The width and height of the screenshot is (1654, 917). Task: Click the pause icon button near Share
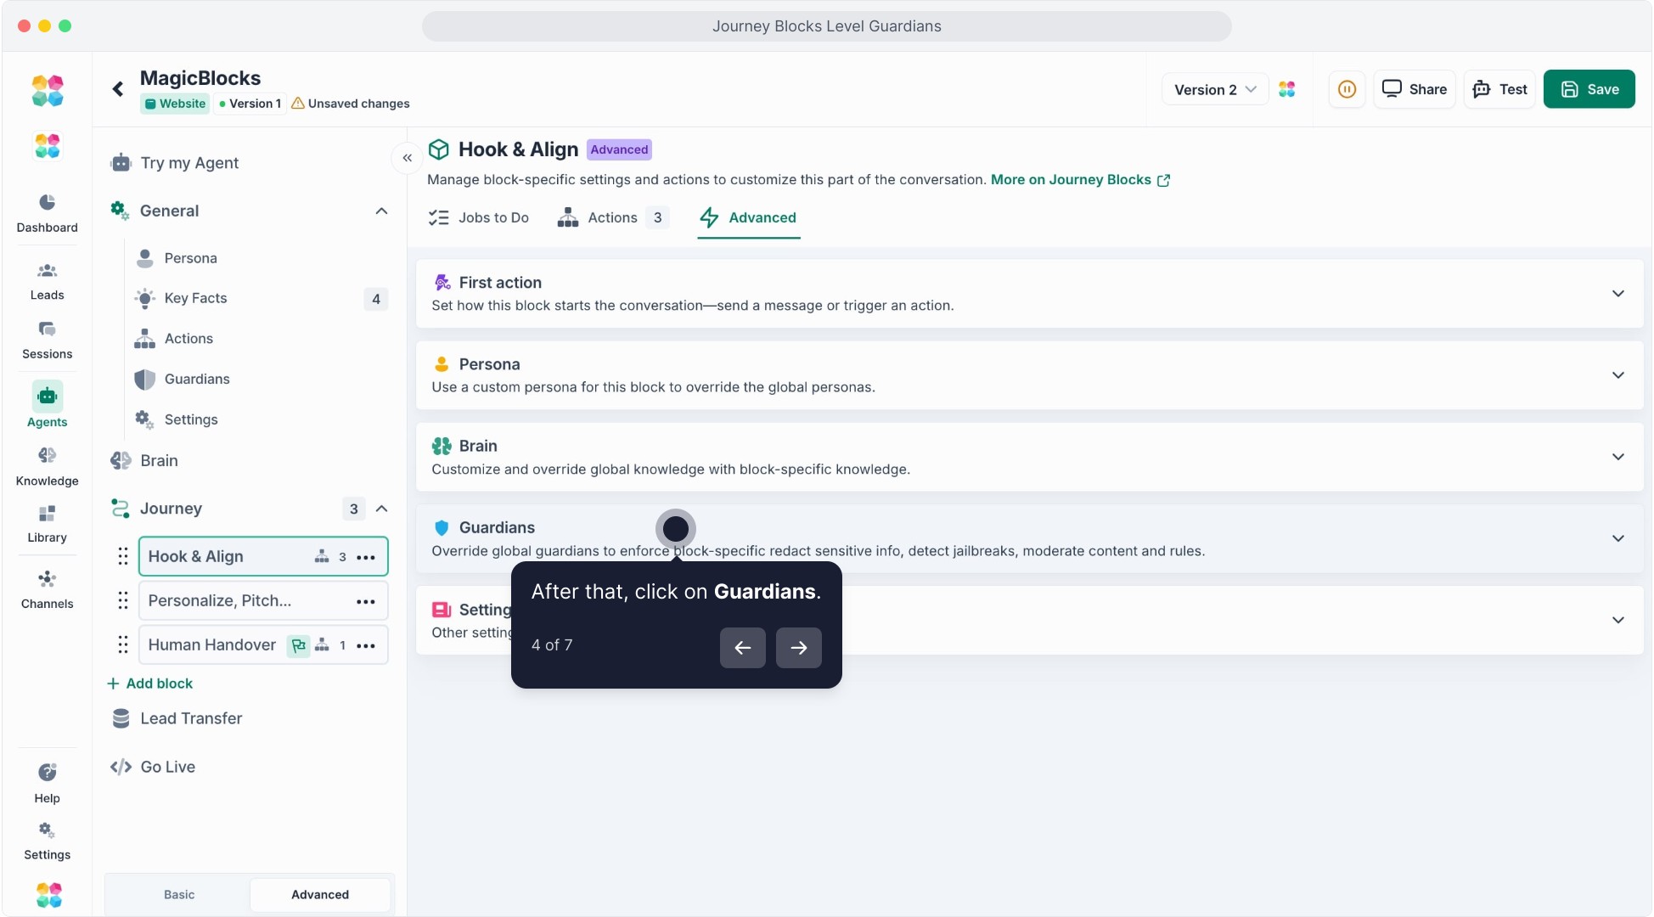(x=1347, y=89)
